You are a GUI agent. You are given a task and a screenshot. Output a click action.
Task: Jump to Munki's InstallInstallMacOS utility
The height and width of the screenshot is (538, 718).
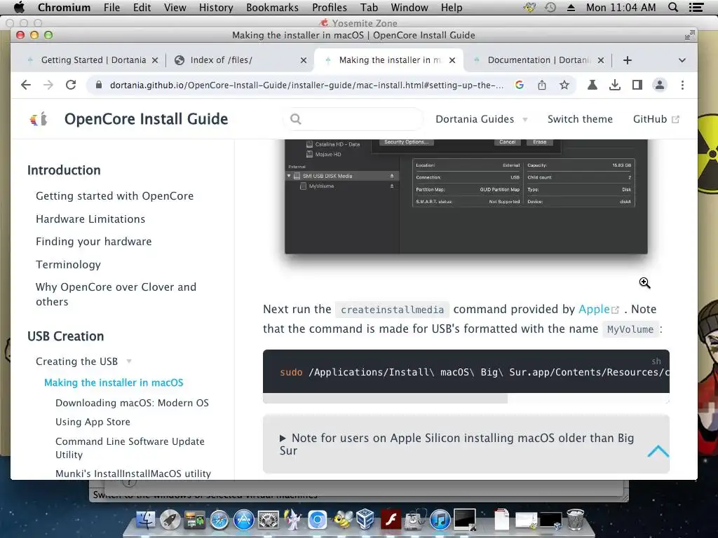133,474
